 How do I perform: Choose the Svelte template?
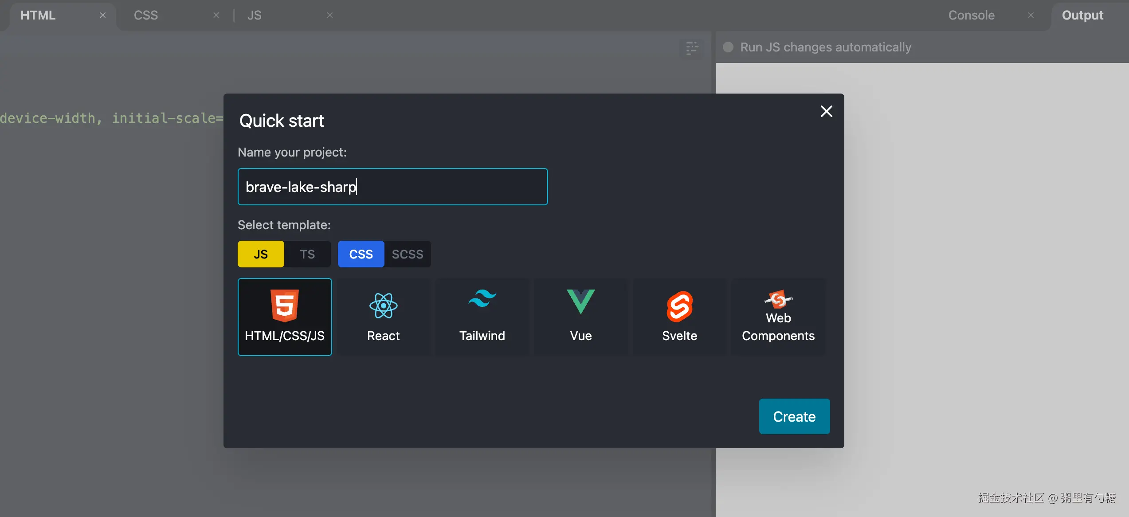pyautogui.click(x=679, y=317)
